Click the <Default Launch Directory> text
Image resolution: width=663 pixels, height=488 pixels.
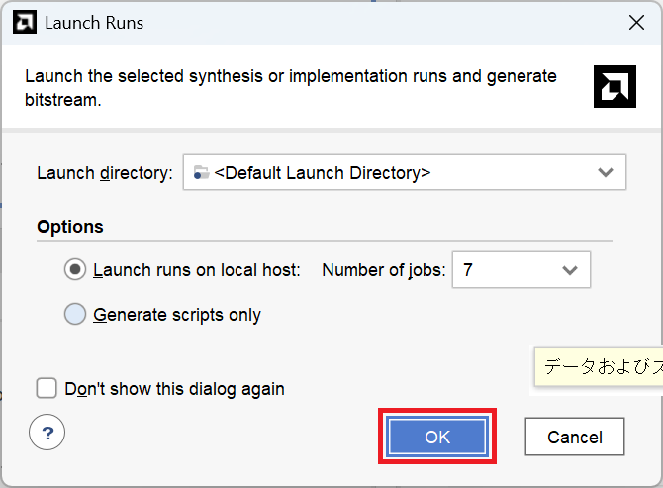pos(322,172)
